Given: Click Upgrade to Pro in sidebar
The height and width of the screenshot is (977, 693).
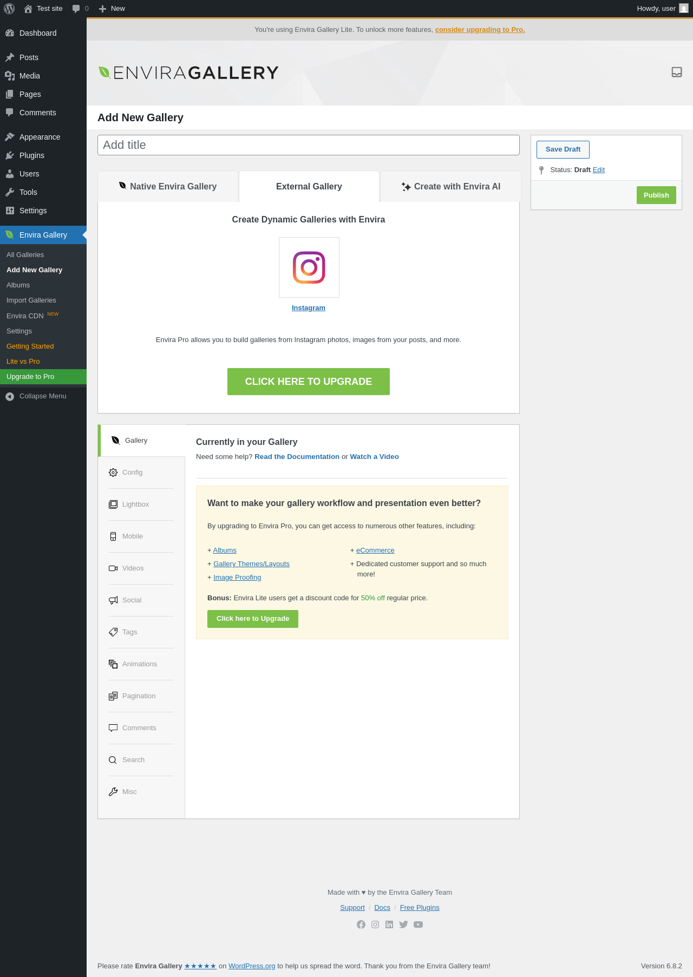Looking at the screenshot, I should click(43, 377).
